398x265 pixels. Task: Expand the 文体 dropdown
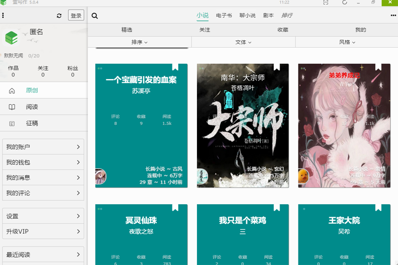(243, 42)
